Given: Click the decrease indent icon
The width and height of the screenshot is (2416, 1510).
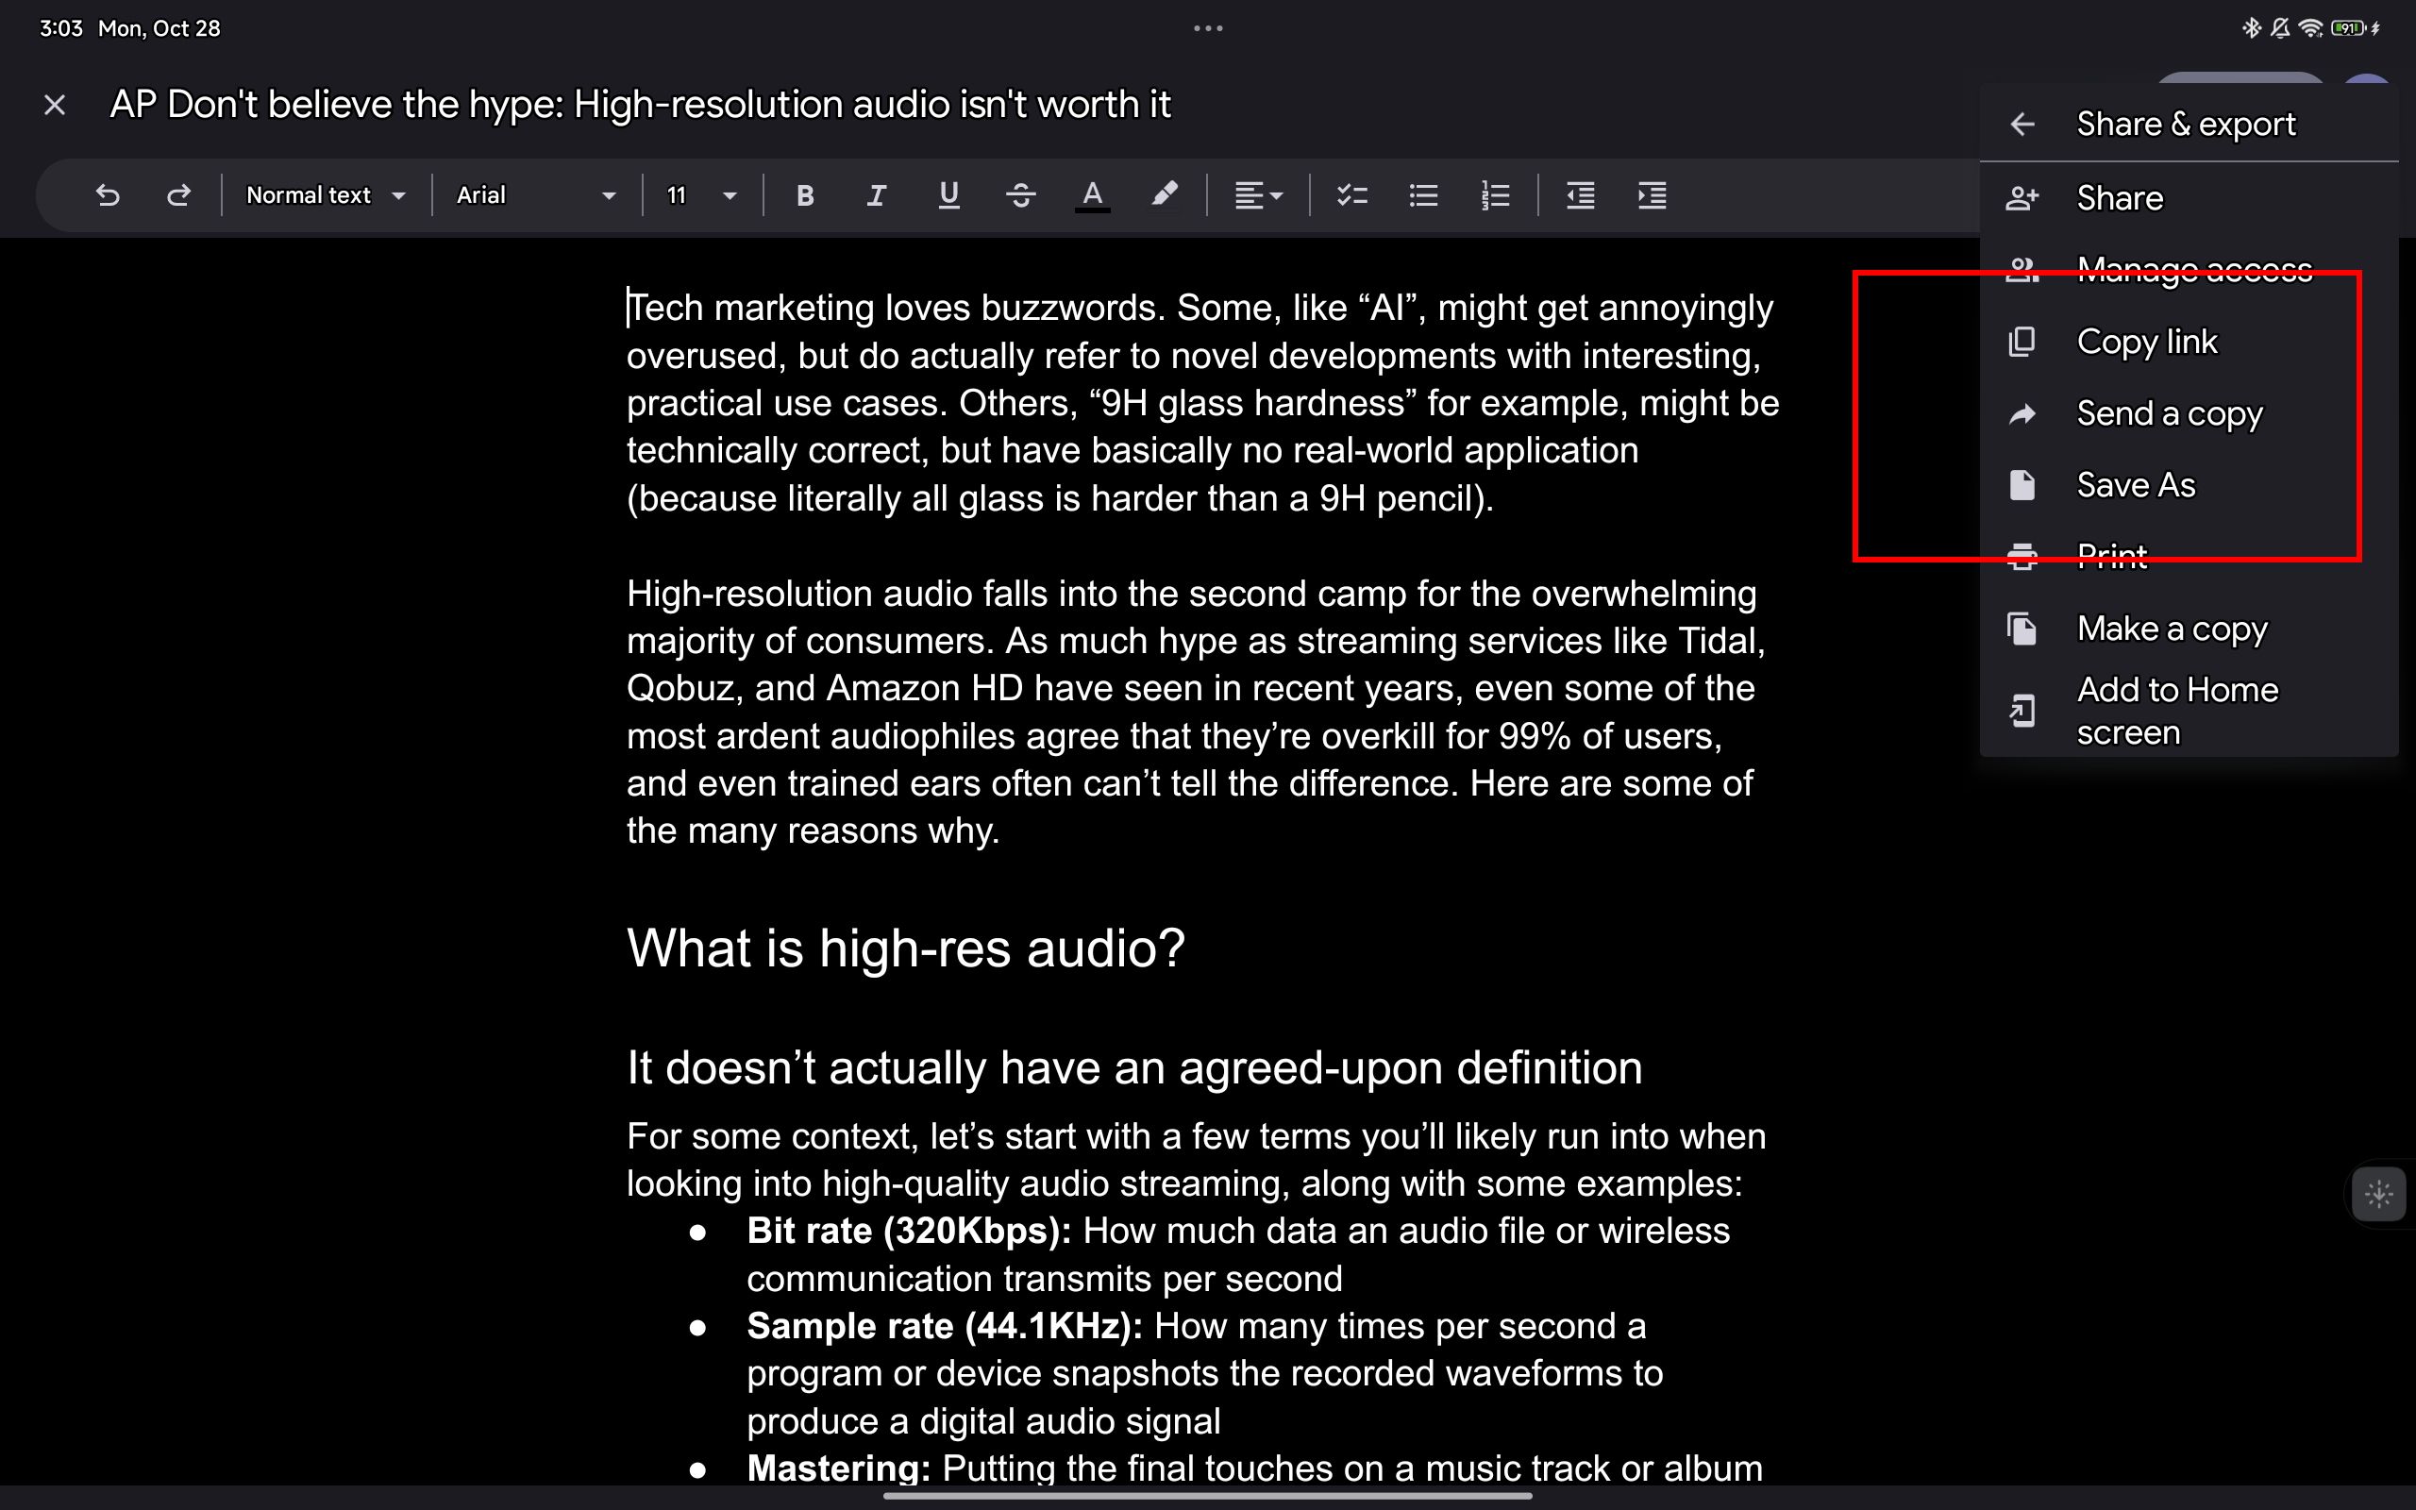Looking at the screenshot, I should pos(1579,194).
